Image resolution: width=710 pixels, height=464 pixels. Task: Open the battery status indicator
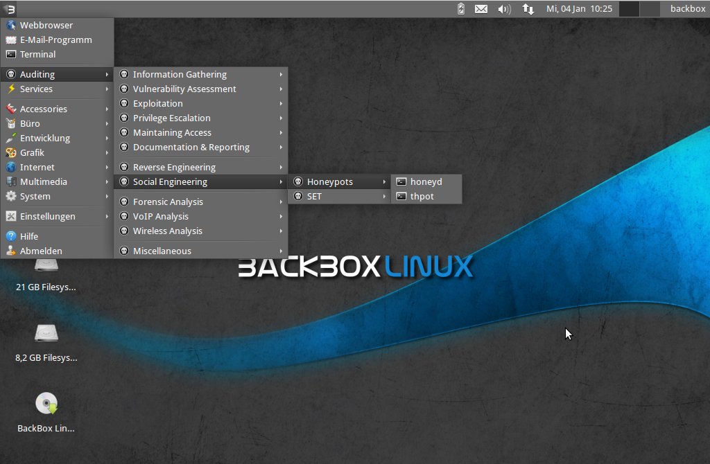pyautogui.click(x=461, y=8)
